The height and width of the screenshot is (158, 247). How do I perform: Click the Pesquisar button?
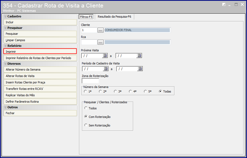[x=40, y=34]
